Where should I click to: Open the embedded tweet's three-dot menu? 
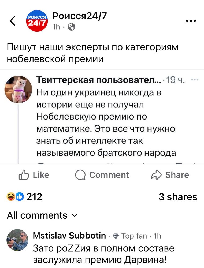coord(195,80)
